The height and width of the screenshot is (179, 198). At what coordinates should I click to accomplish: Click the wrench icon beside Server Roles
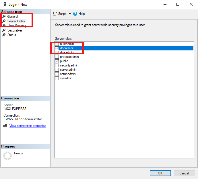pos(4,21)
